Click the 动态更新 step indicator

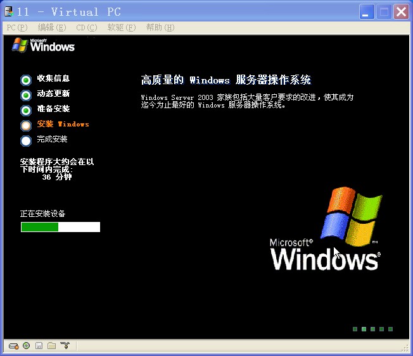(26, 95)
